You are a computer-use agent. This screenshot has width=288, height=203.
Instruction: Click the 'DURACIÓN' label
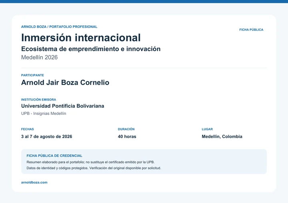126,129
